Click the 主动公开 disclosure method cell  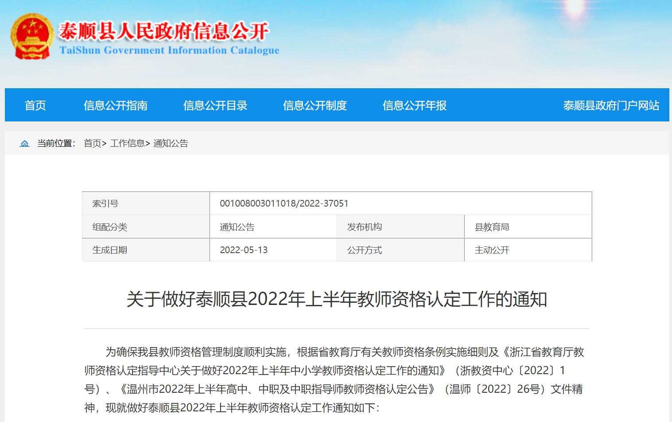(492, 250)
